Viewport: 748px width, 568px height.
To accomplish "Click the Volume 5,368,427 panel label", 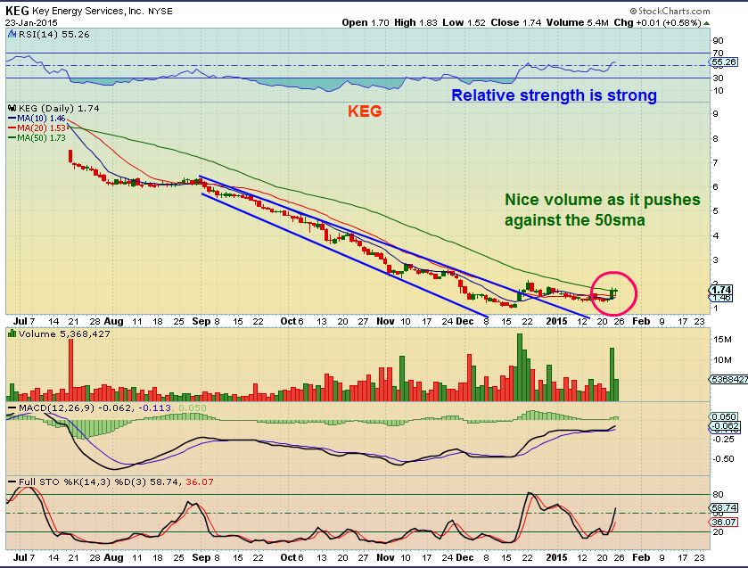I will [64, 333].
